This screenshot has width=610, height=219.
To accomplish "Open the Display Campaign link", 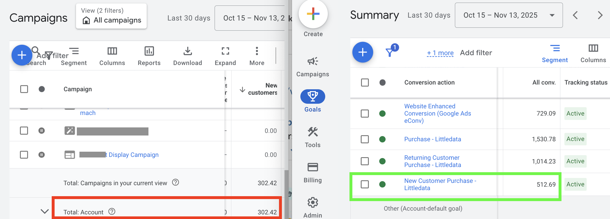I will point(132,155).
